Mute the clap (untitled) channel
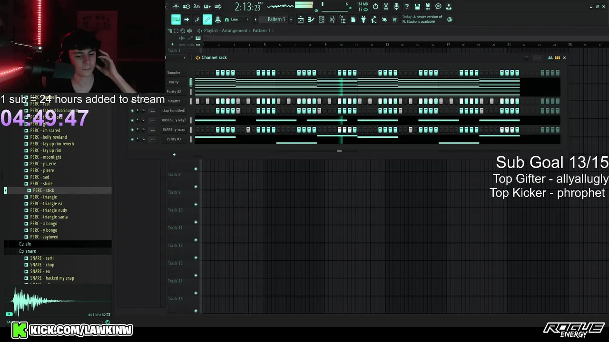 132,110
